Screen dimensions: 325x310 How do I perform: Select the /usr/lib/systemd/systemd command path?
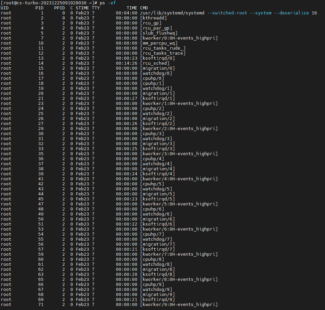[x=172, y=13]
